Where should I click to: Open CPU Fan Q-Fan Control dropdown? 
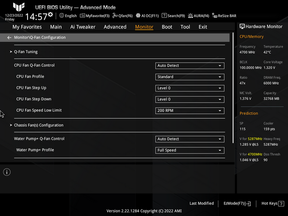(x=190, y=66)
